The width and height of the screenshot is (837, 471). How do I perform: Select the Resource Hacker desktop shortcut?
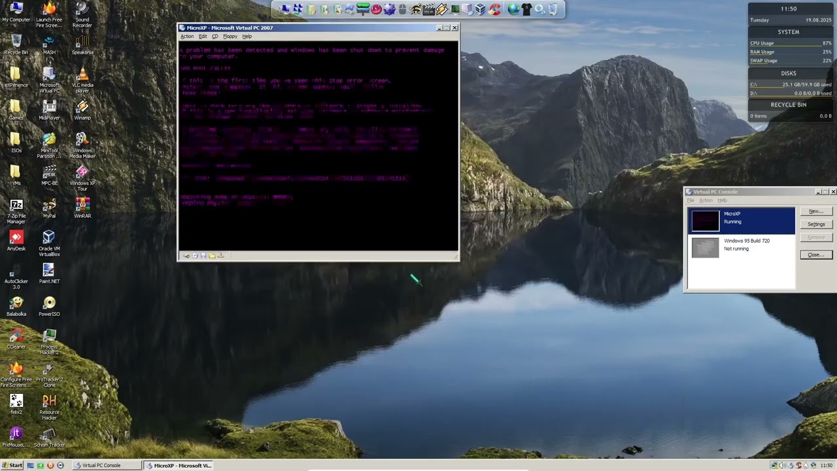(x=49, y=407)
